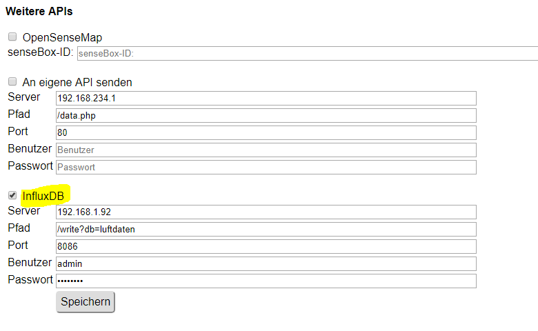The width and height of the screenshot is (538, 331).
Task: Click the empty Benutzer field for own API
Action: click(266, 150)
